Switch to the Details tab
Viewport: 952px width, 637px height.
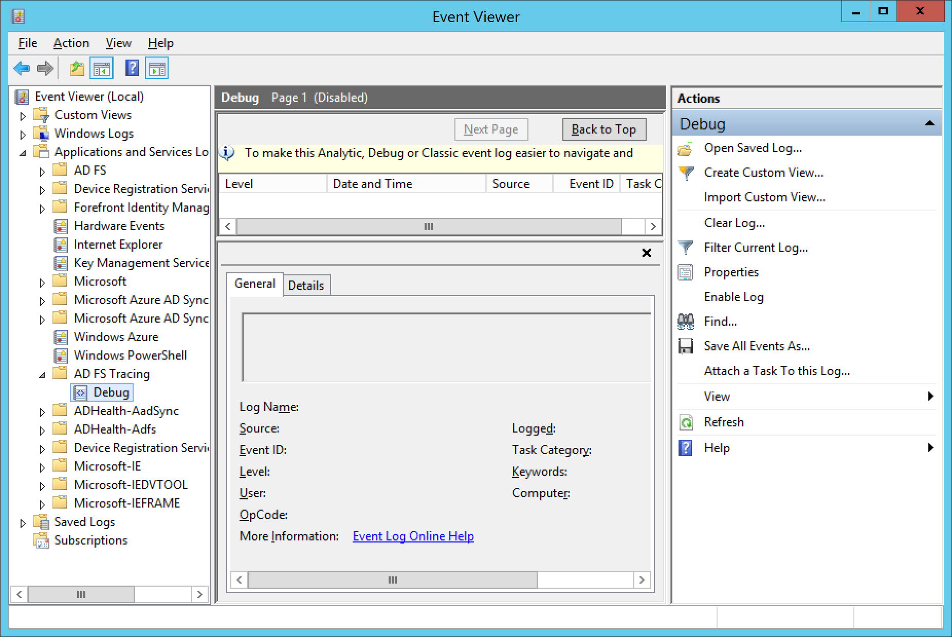click(306, 286)
